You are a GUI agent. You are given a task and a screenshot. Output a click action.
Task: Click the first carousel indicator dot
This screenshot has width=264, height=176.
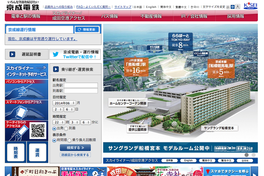(246, 155)
